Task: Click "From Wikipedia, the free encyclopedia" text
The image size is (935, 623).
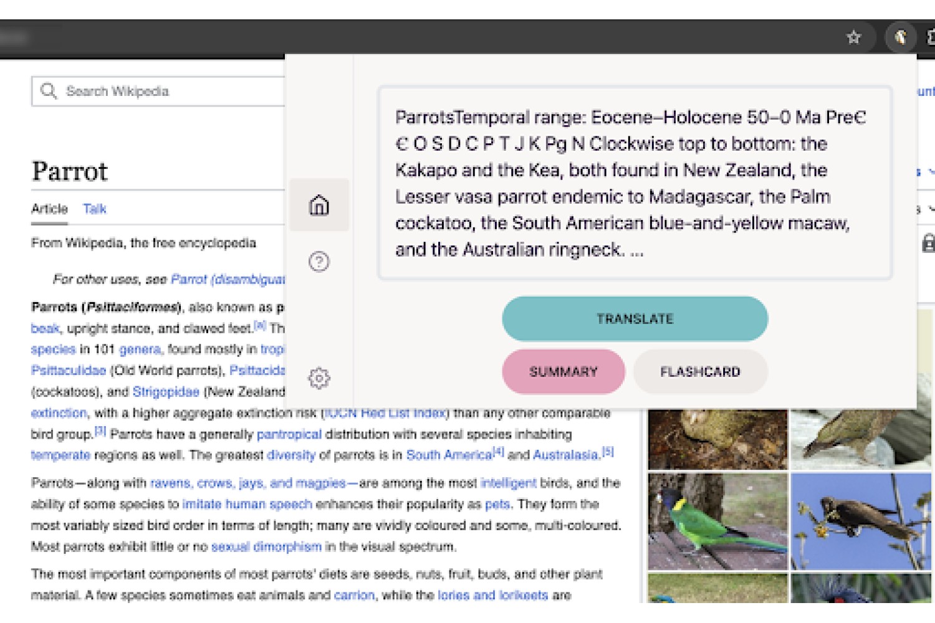Action: coord(143,243)
